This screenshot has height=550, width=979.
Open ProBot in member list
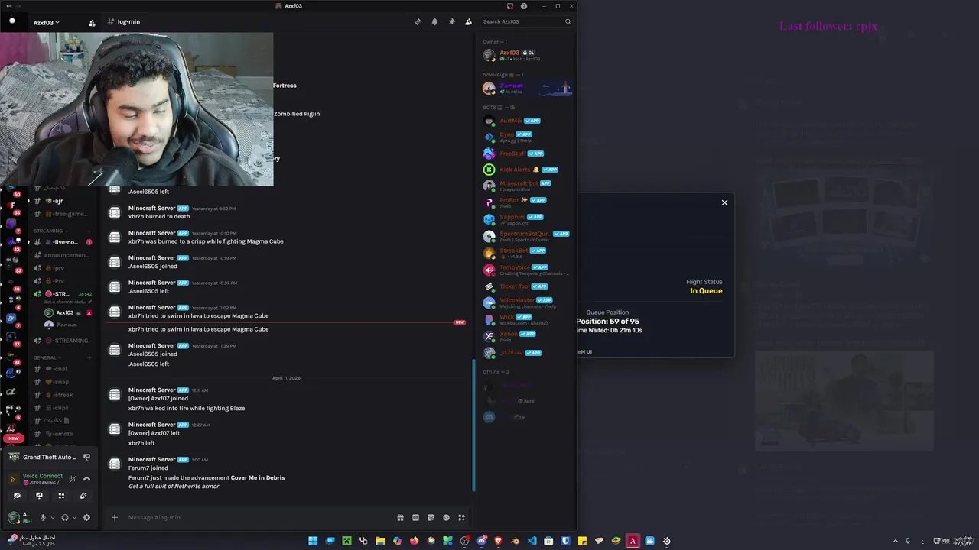526,202
